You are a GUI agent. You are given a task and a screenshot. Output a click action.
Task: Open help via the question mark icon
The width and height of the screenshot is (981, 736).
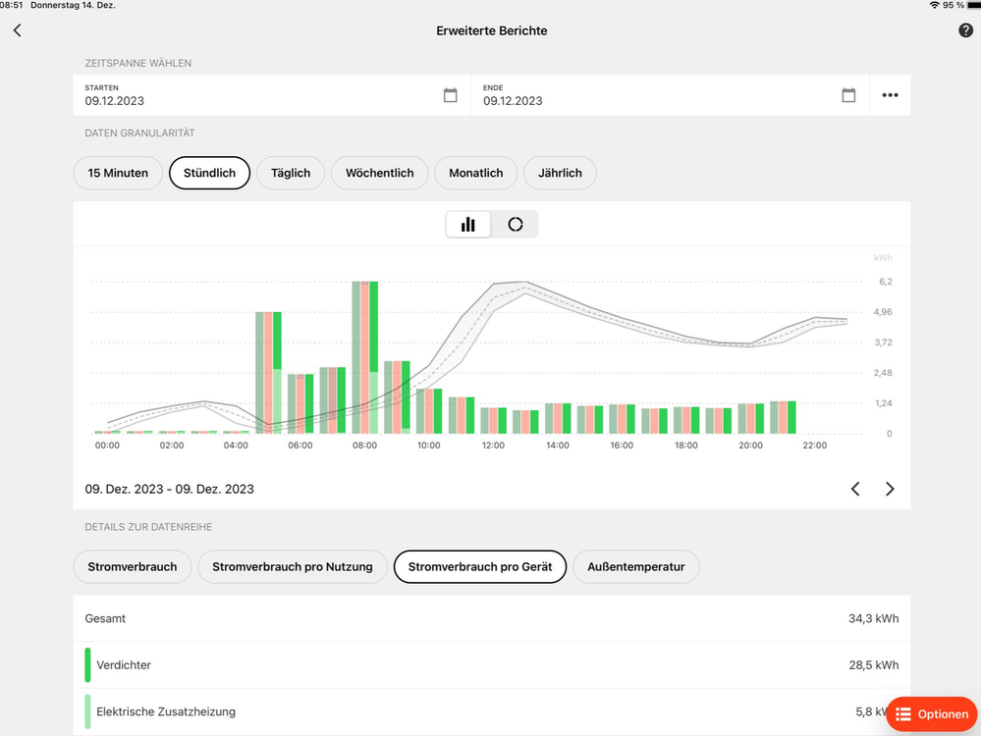click(x=965, y=30)
